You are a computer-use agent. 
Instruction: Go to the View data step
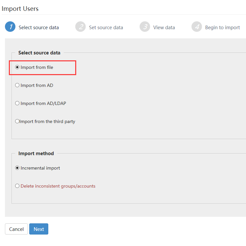[x=164, y=28]
